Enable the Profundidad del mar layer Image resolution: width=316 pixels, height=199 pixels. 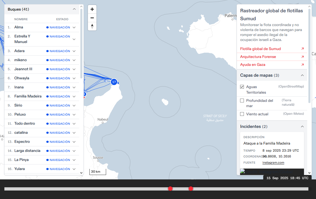(x=242, y=101)
